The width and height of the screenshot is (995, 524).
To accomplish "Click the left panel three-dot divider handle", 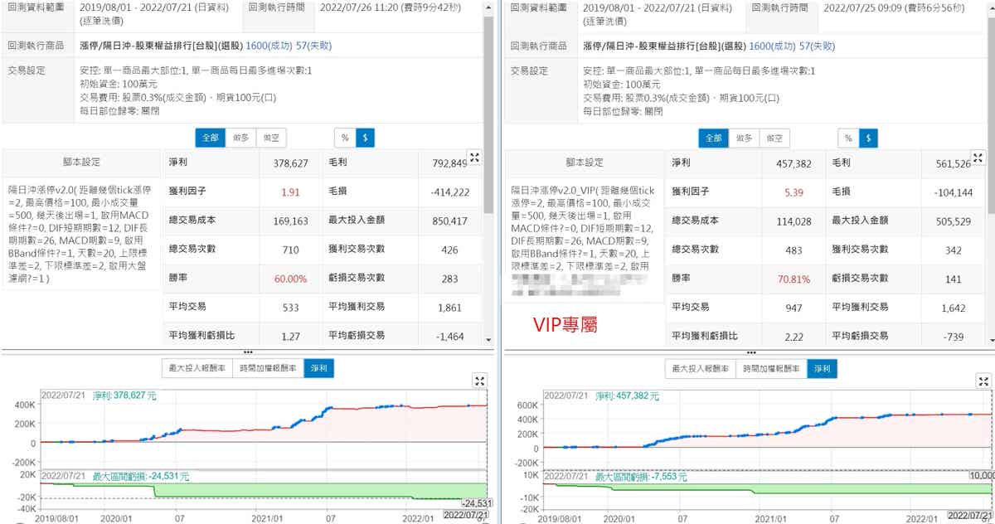I will coord(247,352).
